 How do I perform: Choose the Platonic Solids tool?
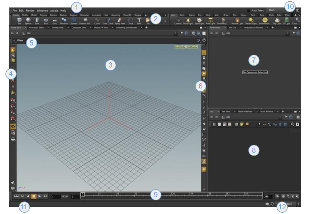85,21
